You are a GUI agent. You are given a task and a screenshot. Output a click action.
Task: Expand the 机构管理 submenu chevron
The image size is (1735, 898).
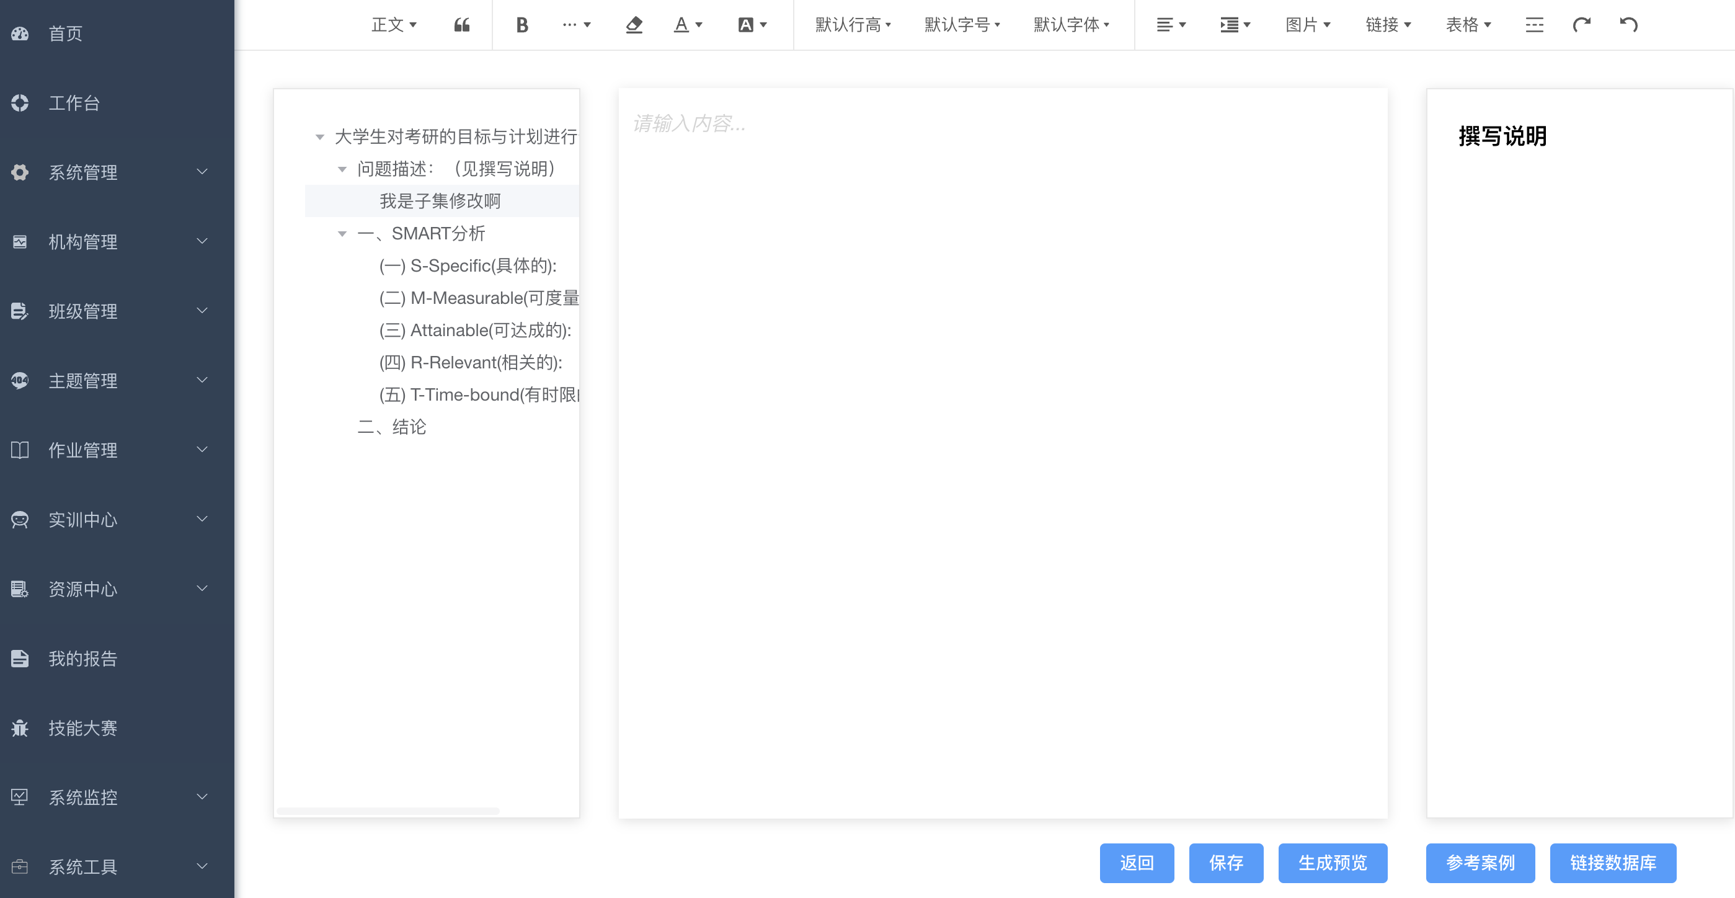point(202,241)
